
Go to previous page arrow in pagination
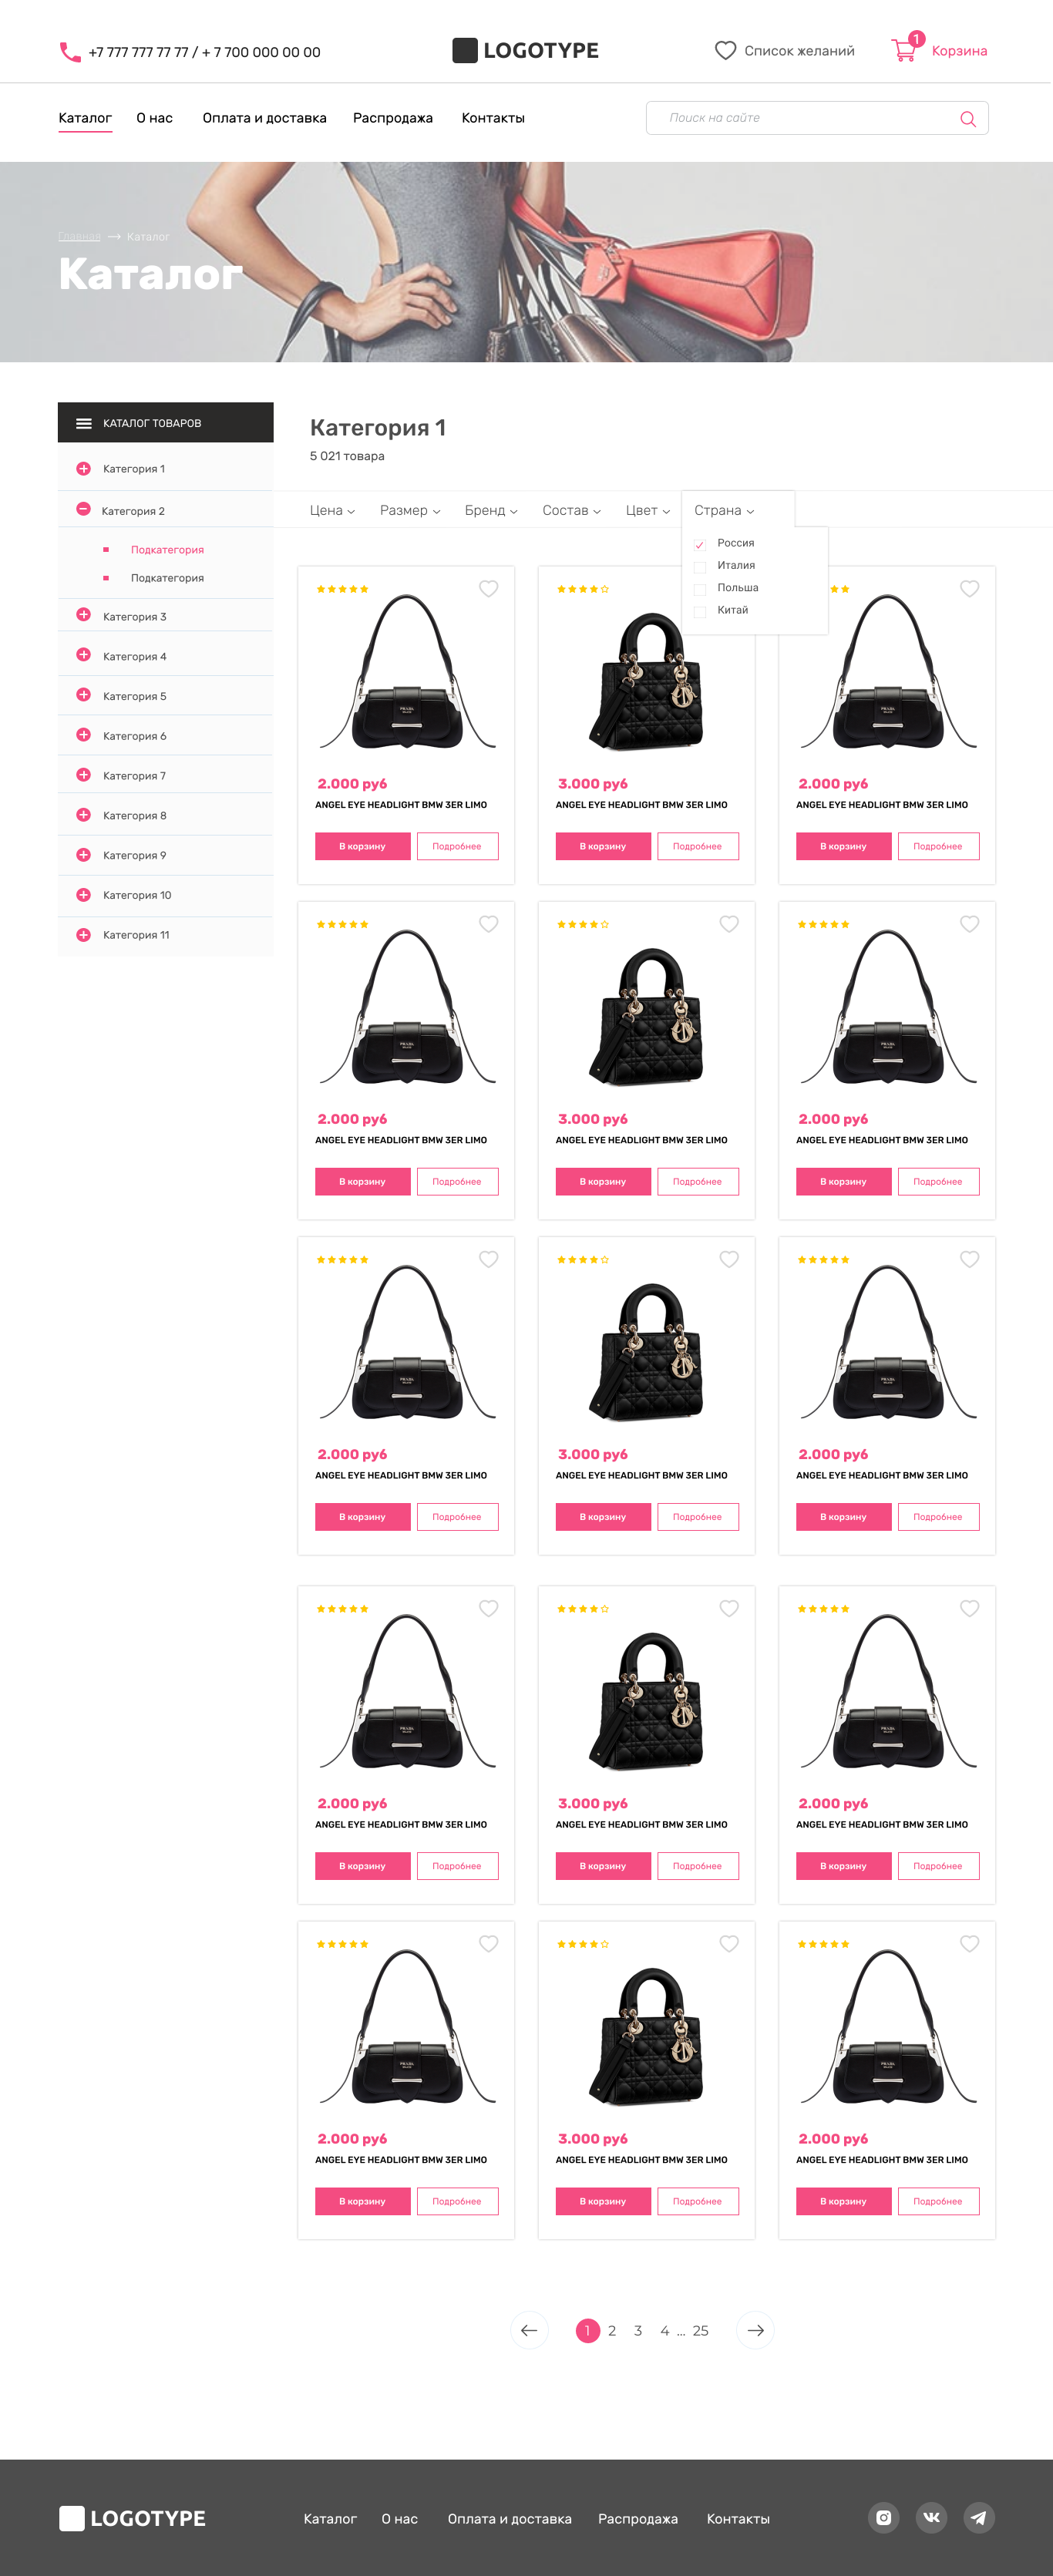point(529,2330)
